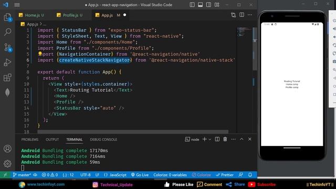Image resolution: width=336 pixels, height=189 pixels.
Task: Open notifications bell in status bar
Action: tap(250, 175)
